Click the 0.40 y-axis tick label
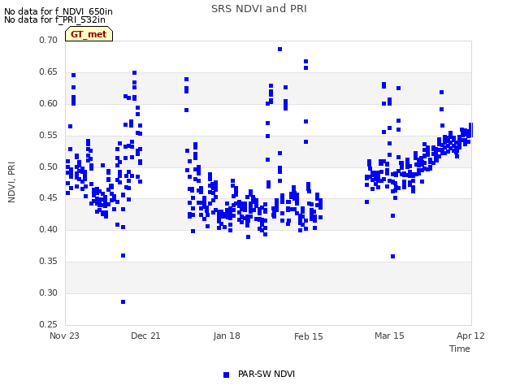Image resolution: width=520 pixels, height=390 pixels. pyautogui.click(x=49, y=229)
